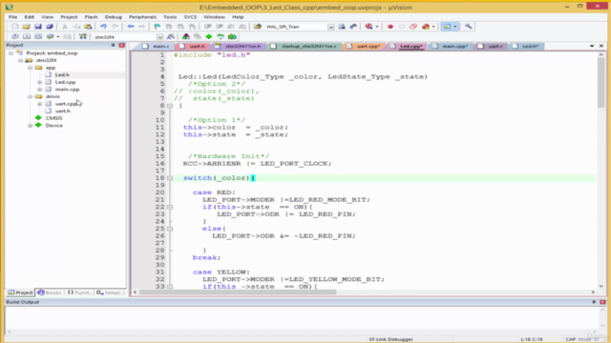Image resolution: width=611 pixels, height=343 pixels.
Task: Show the Books panel tab
Action: pos(50,293)
